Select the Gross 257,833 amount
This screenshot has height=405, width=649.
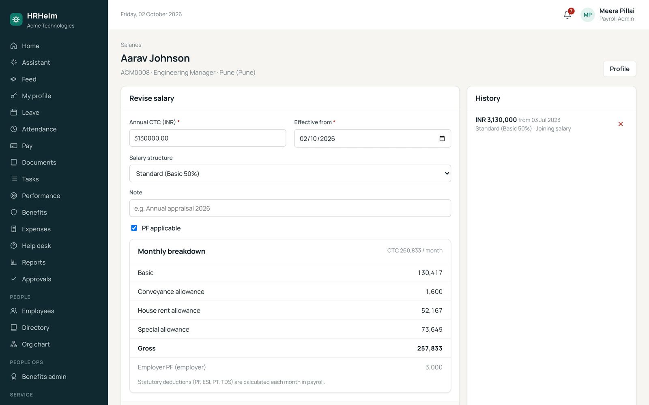[430, 348]
